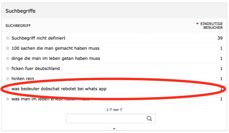229x133 pixels.
Task: Sort by 'Eindeutige Besucher' column header
Action: click(211, 26)
